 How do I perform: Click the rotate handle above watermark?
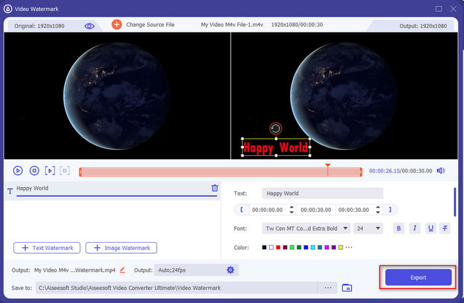tap(276, 128)
